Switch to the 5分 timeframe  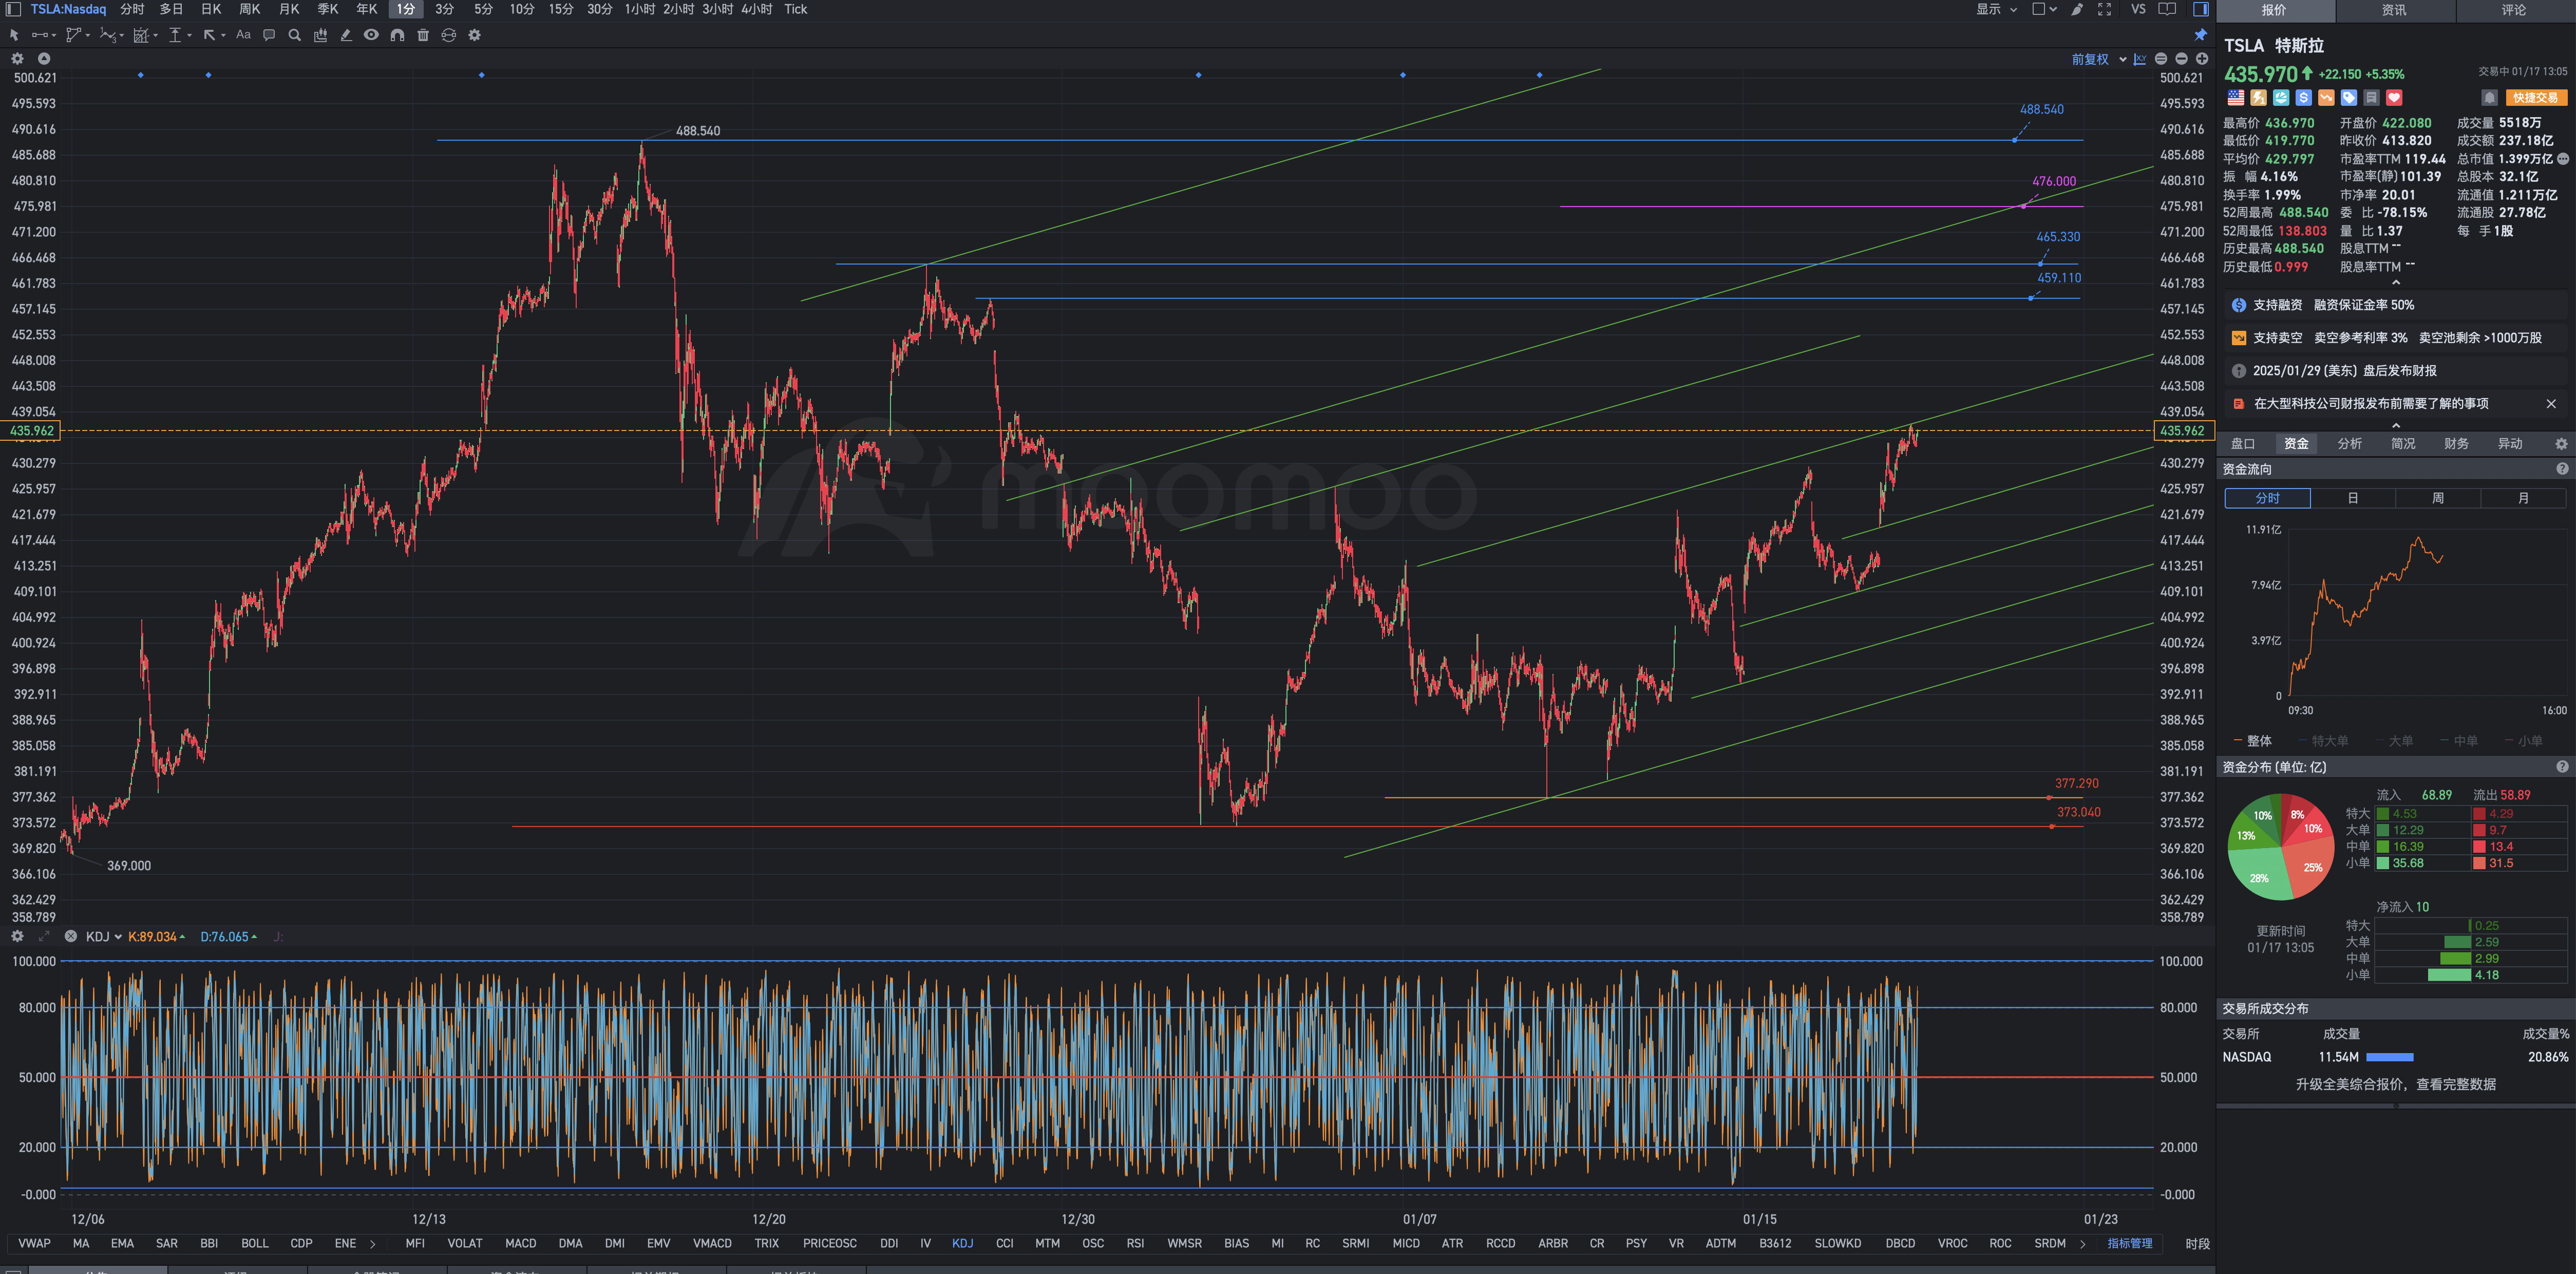tap(483, 9)
